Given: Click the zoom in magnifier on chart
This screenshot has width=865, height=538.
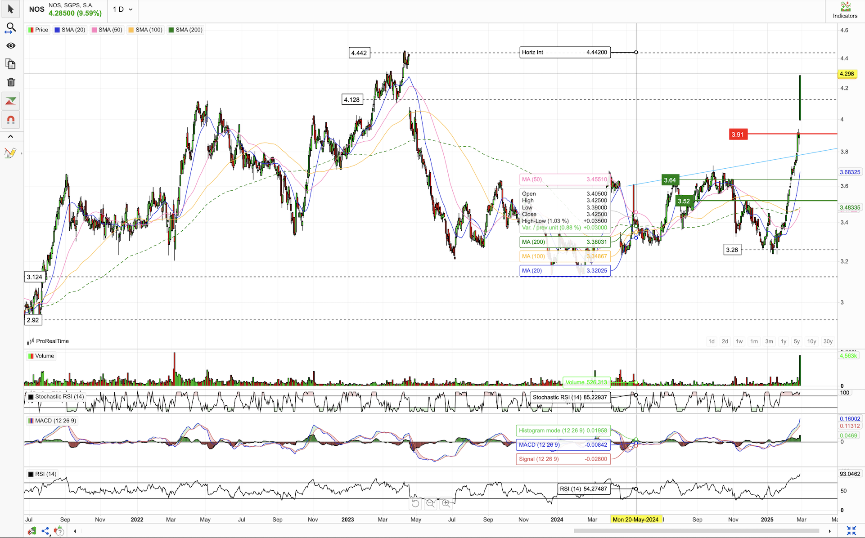Looking at the screenshot, I should pyautogui.click(x=446, y=503).
